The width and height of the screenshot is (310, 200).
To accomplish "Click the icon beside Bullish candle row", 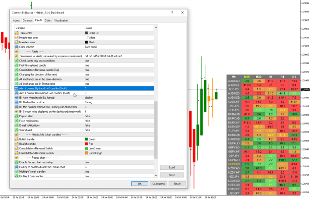I will [x=16, y=139].
